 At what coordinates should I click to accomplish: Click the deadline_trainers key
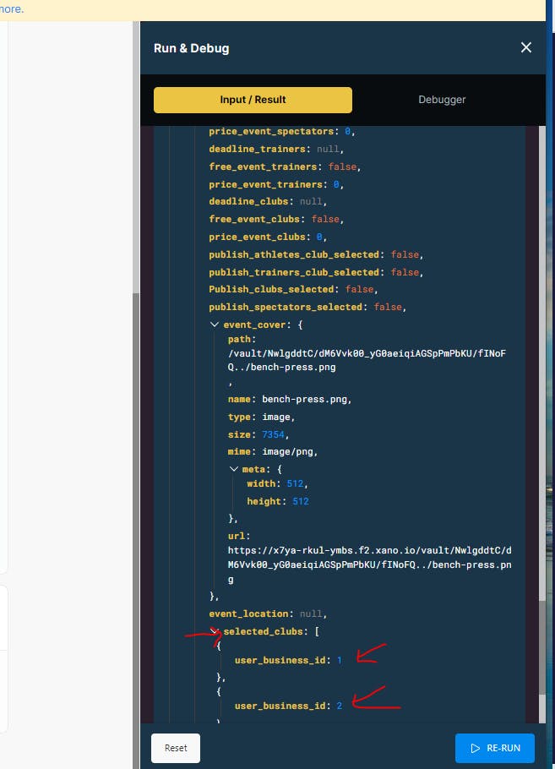(258, 149)
